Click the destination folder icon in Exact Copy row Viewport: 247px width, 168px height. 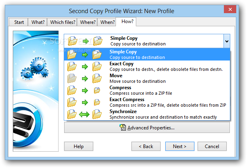[x=97, y=66]
